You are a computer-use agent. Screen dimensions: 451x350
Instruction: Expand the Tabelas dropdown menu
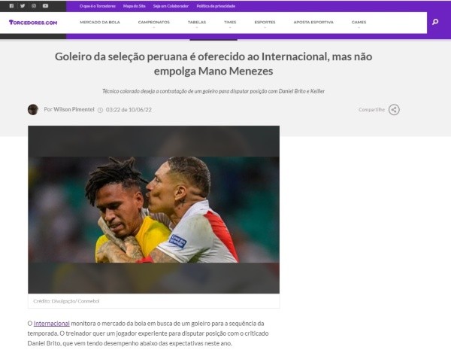pos(197,22)
